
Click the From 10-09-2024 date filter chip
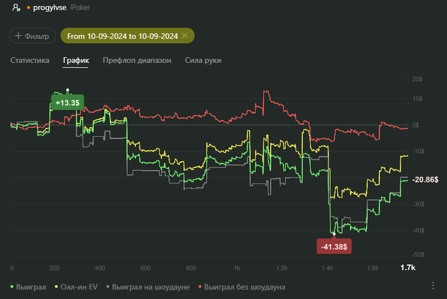point(121,36)
